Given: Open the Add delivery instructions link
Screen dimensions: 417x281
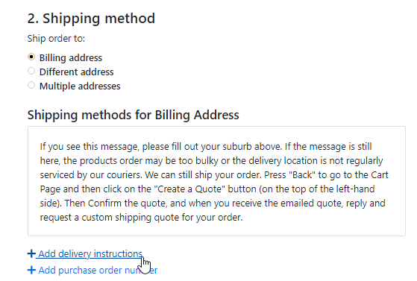Looking at the screenshot, I should pyautogui.click(x=90, y=253).
